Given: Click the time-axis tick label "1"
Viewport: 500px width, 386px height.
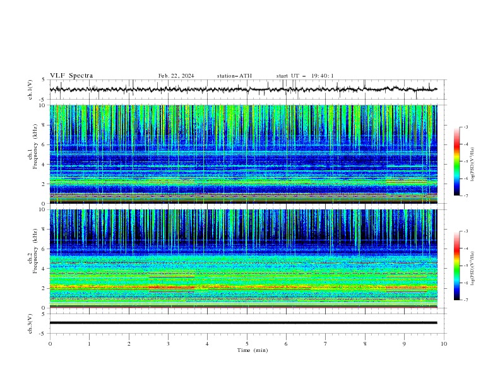Looking at the screenshot, I should click(89, 344).
